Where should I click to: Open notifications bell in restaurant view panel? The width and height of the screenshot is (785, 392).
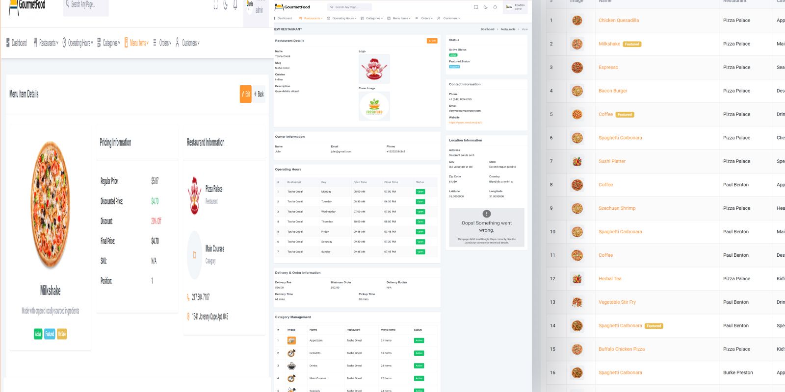click(x=495, y=7)
